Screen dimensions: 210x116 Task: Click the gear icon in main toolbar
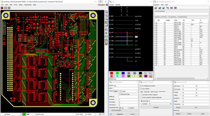coord(9,8)
